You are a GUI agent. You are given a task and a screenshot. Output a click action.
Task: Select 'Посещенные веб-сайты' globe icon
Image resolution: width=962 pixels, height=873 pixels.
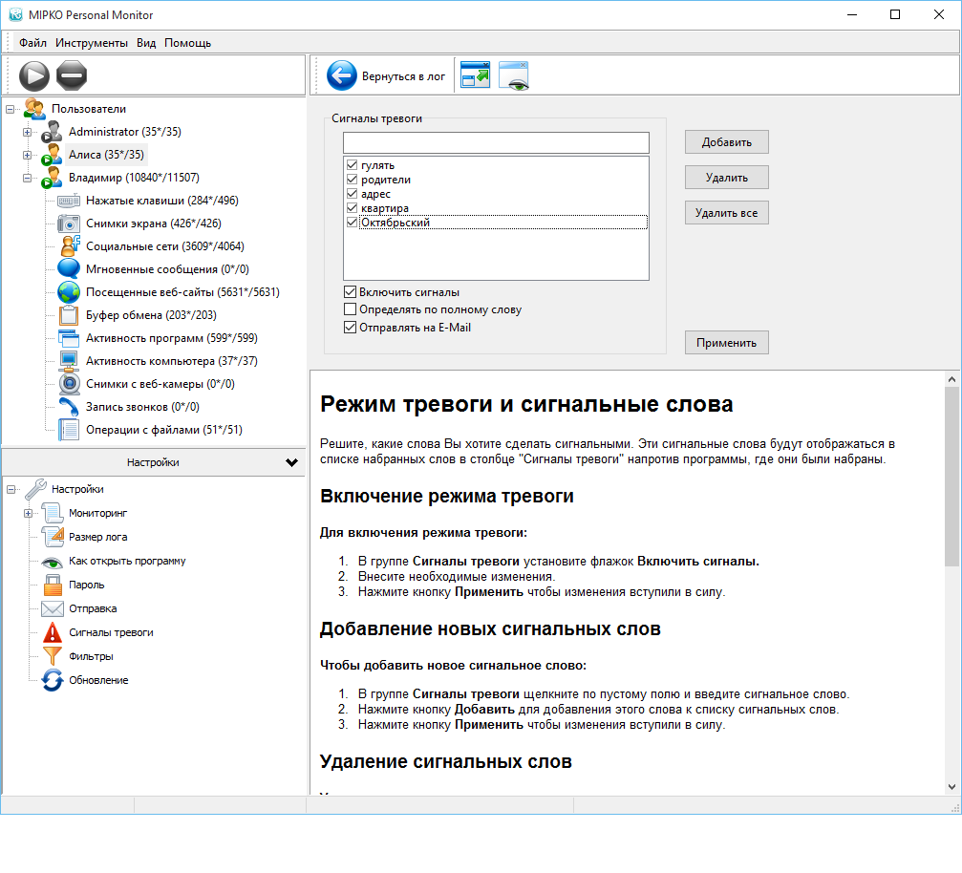point(69,292)
